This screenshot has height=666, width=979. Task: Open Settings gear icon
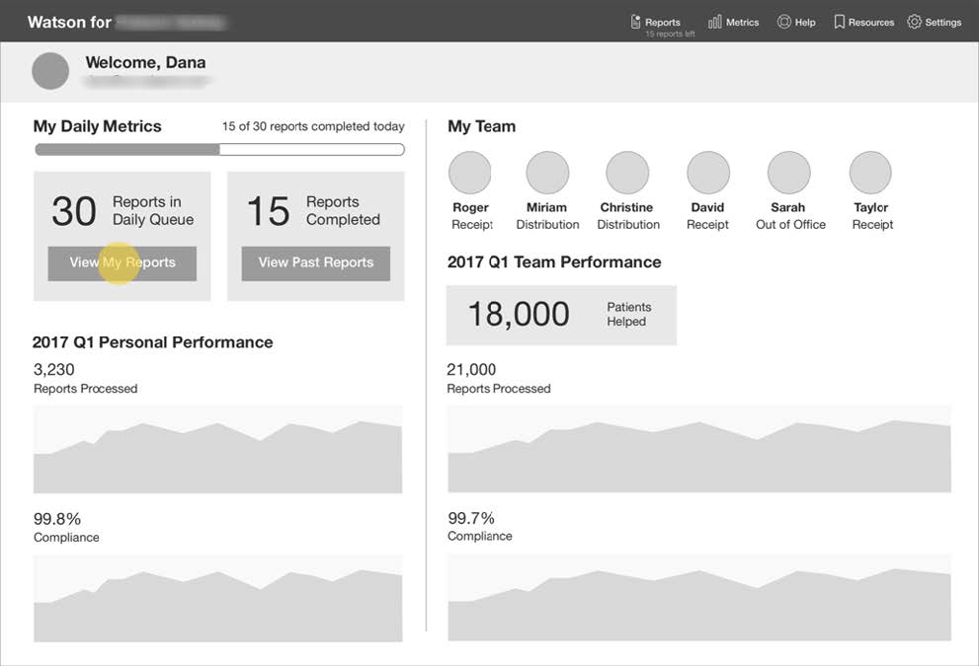pyautogui.click(x=914, y=22)
